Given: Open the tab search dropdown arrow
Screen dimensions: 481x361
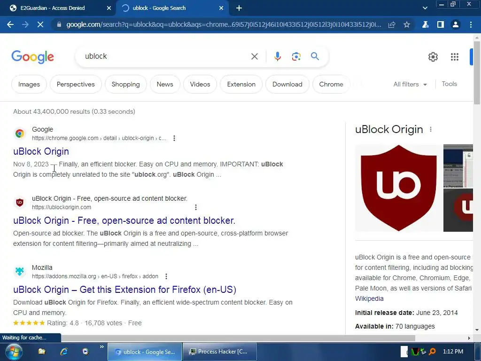Looking at the screenshot, I should (425, 8).
